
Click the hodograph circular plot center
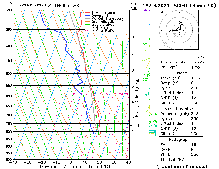click(179, 30)
